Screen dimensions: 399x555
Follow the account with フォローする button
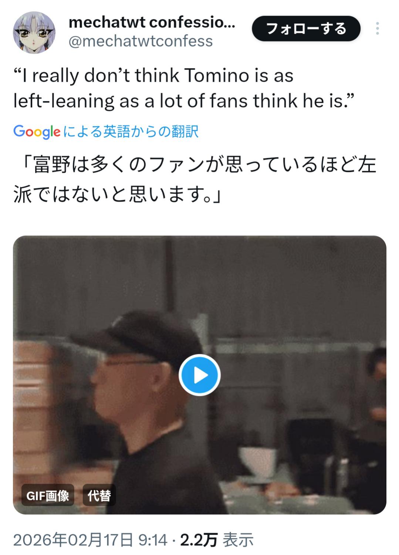click(306, 28)
